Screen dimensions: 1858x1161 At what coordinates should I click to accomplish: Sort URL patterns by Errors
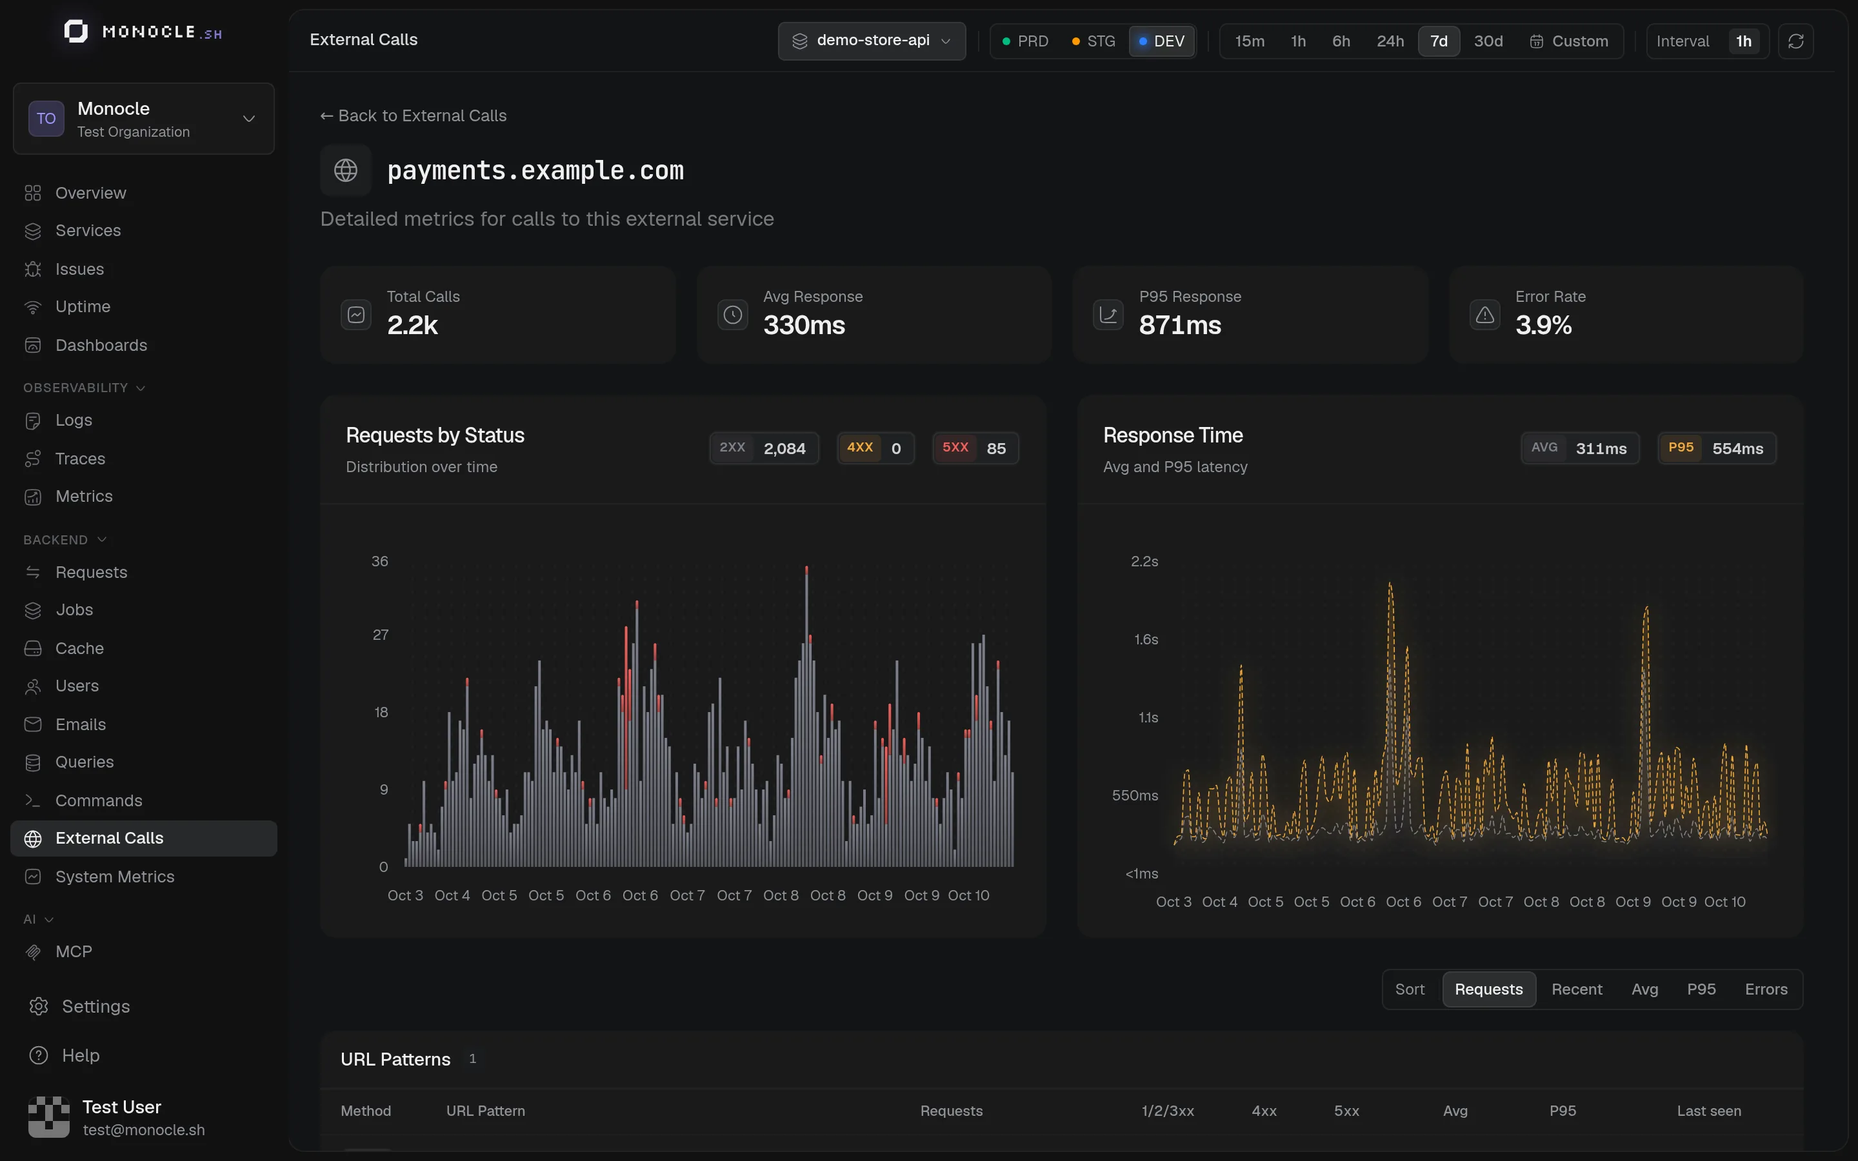[x=1766, y=989]
